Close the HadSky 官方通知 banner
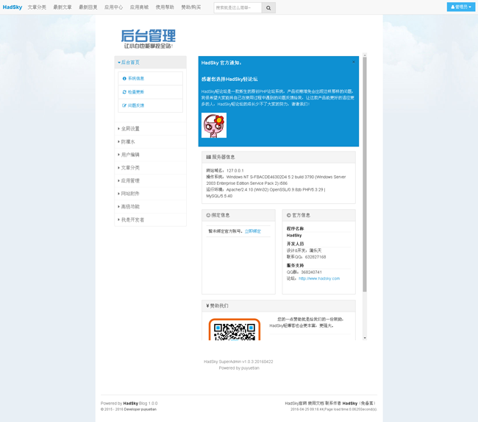This screenshot has height=422, width=478. tap(354, 62)
